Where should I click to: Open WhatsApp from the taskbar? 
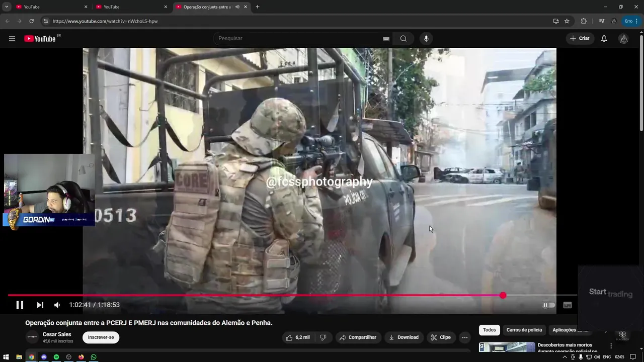(x=94, y=357)
